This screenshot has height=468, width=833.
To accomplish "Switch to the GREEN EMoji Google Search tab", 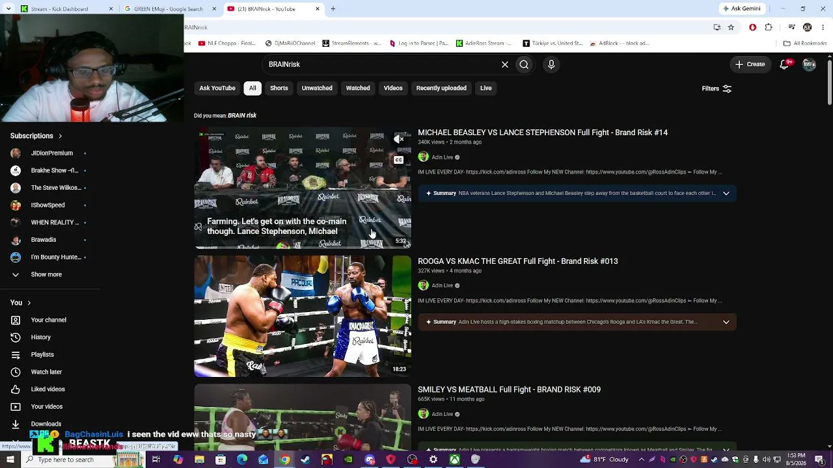I will click(x=170, y=9).
